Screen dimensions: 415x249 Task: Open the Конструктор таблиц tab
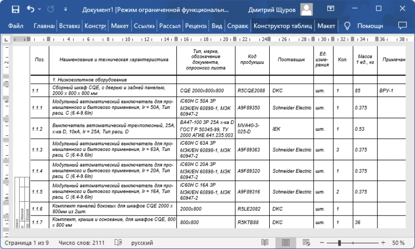coord(282,25)
